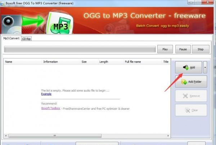Click the horizontal scrollbar thumb
Image resolution: width=216 pixels, height=145 pixels.
tap(55, 136)
